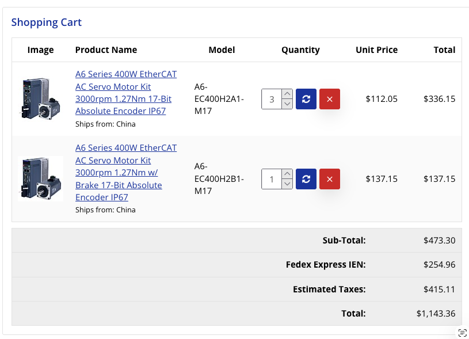Click the Product Name column header

click(106, 50)
